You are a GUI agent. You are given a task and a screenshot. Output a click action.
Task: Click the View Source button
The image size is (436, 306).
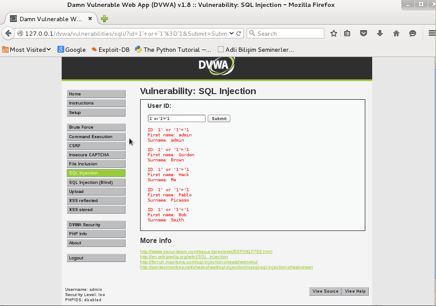click(x=325, y=291)
